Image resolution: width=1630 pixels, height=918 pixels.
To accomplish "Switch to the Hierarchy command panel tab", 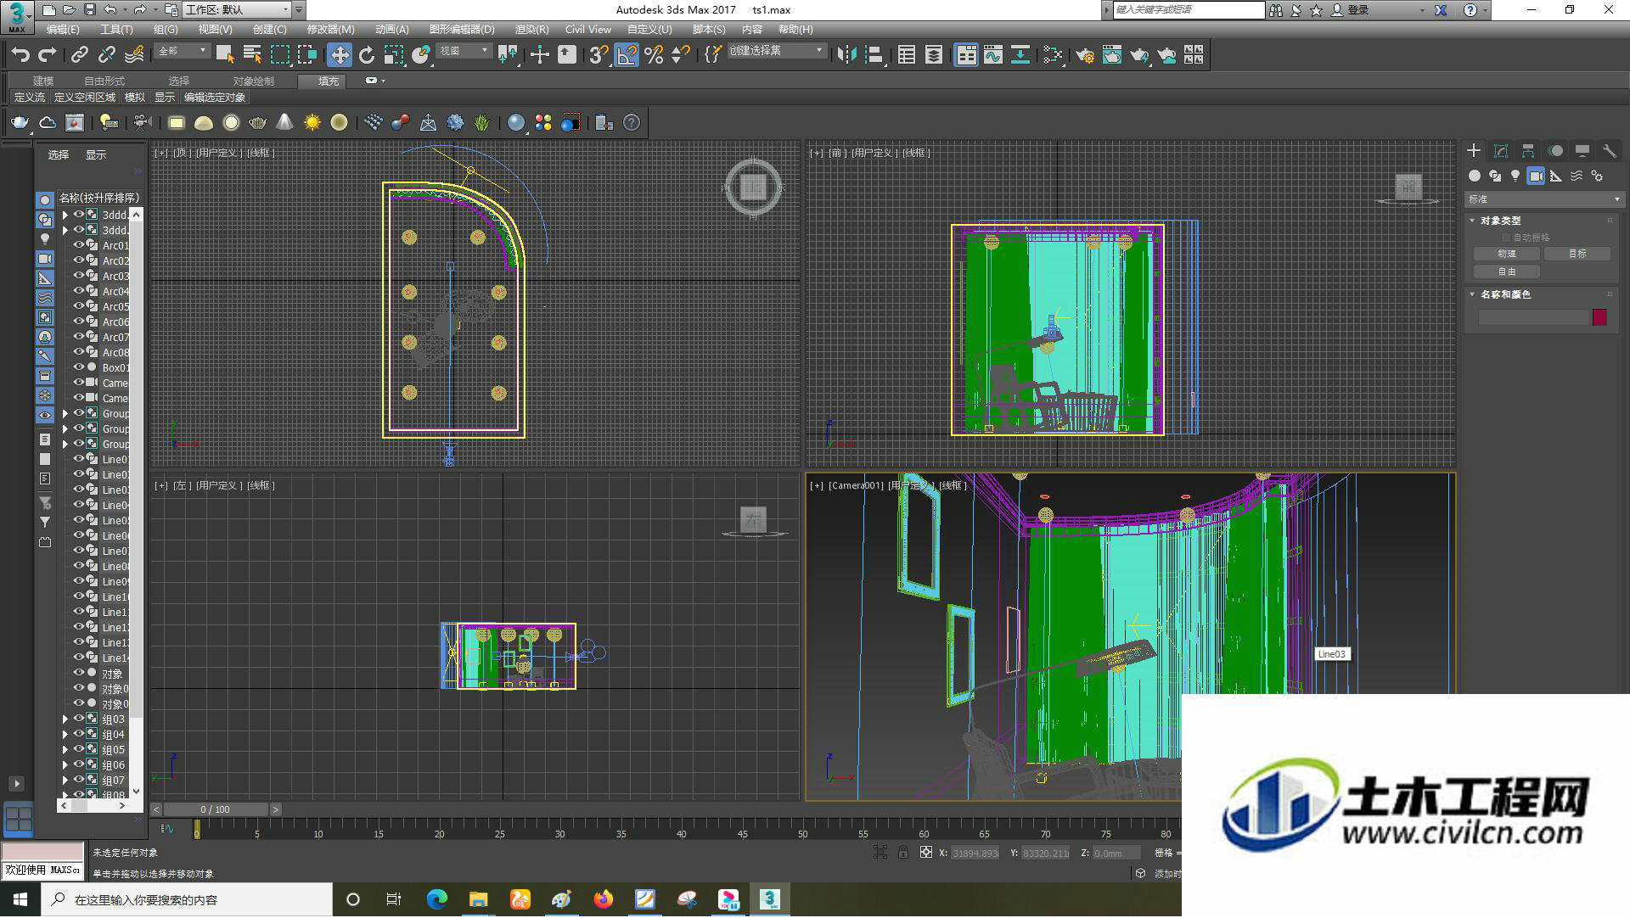I will 1528,151.
